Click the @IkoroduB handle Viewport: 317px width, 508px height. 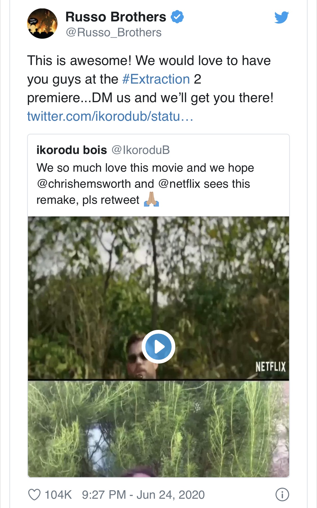coord(141,150)
